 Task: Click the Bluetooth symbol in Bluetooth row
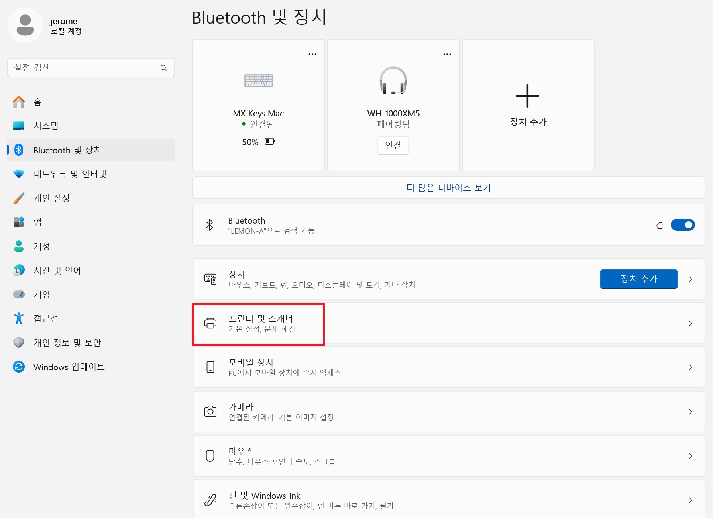[210, 225]
